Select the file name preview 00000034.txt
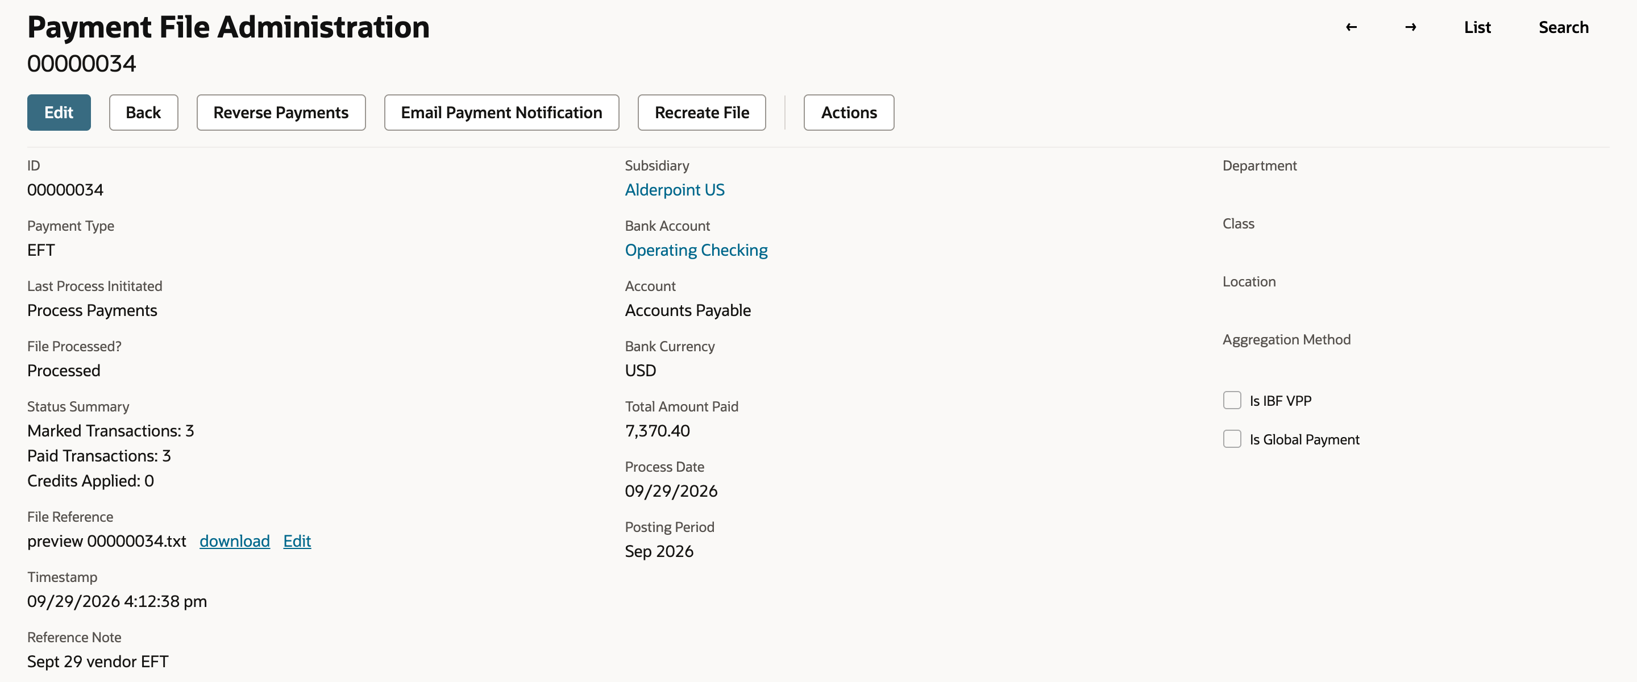The width and height of the screenshot is (1637, 682). (107, 541)
